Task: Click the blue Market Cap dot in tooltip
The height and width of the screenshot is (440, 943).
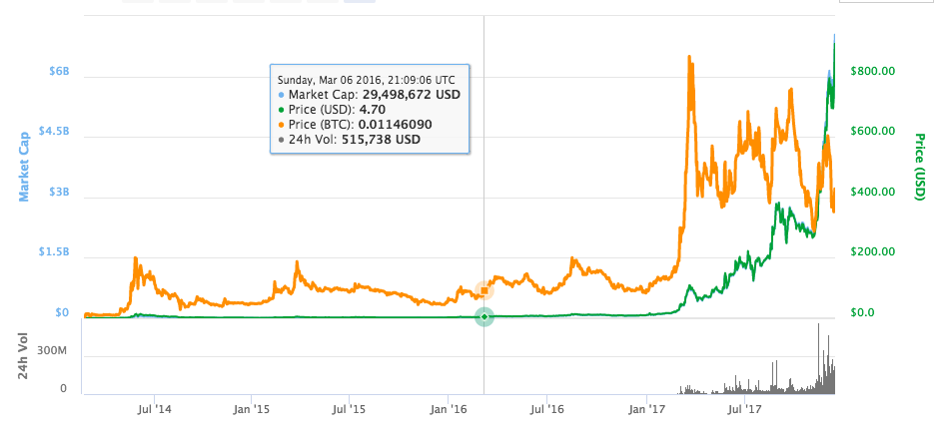Action: point(281,95)
